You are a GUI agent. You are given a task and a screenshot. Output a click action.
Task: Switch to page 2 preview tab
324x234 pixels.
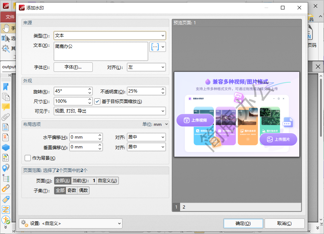click(184, 207)
